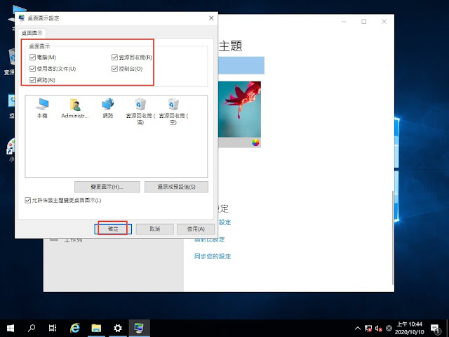Viewport: 449px width, 337px height.
Task: Select the empty Recycle Bin icon (空)
Action: click(x=173, y=111)
